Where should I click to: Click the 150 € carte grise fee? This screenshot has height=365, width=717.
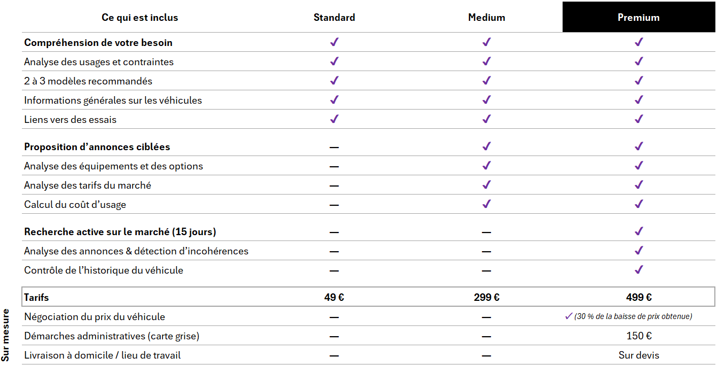638,336
